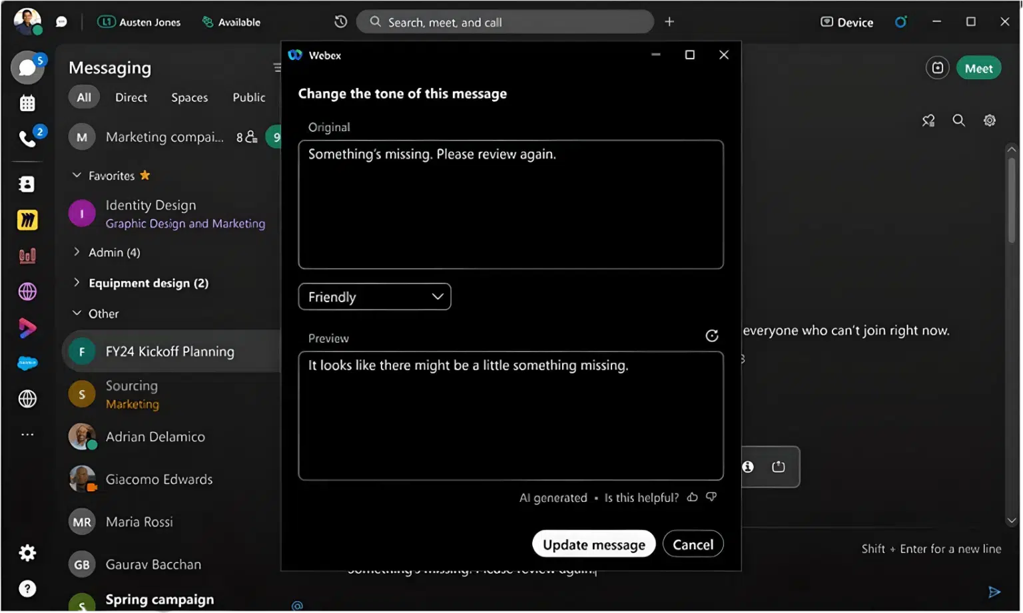The width and height of the screenshot is (1023, 613).
Task: Click the Search, meet, and call field
Action: click(x=505, y=21)
